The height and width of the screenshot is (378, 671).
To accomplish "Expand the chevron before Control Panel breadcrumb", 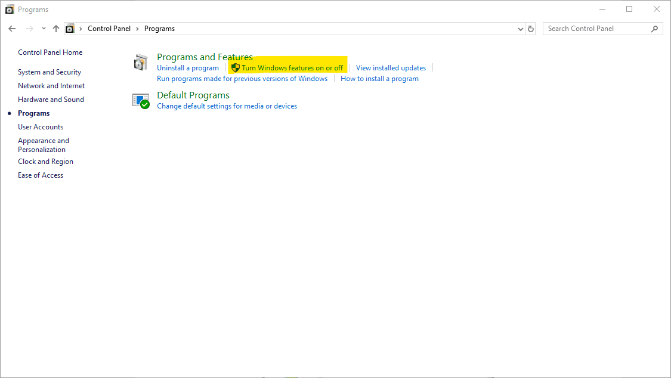I will coord(81,29).
